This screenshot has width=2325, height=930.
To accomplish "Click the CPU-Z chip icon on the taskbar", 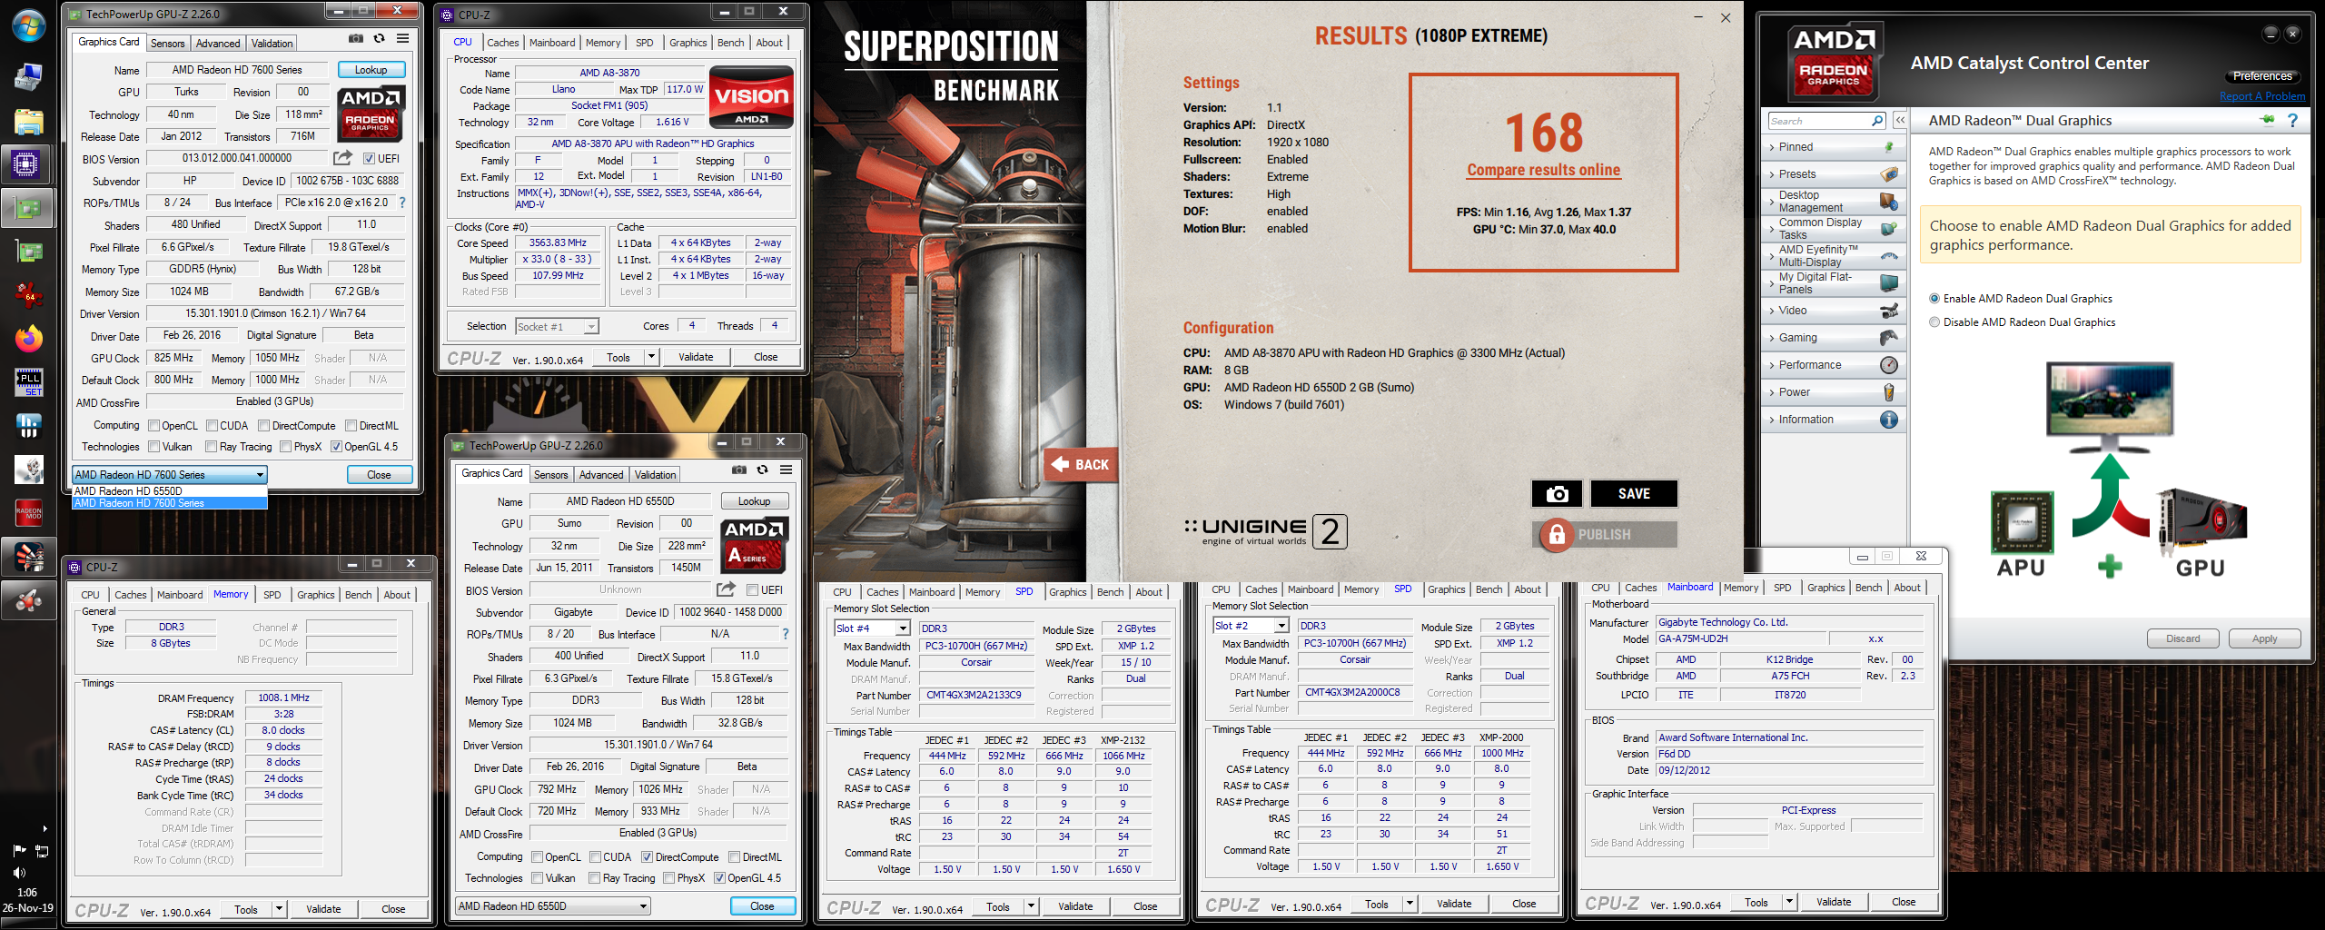I will (25, 164).
